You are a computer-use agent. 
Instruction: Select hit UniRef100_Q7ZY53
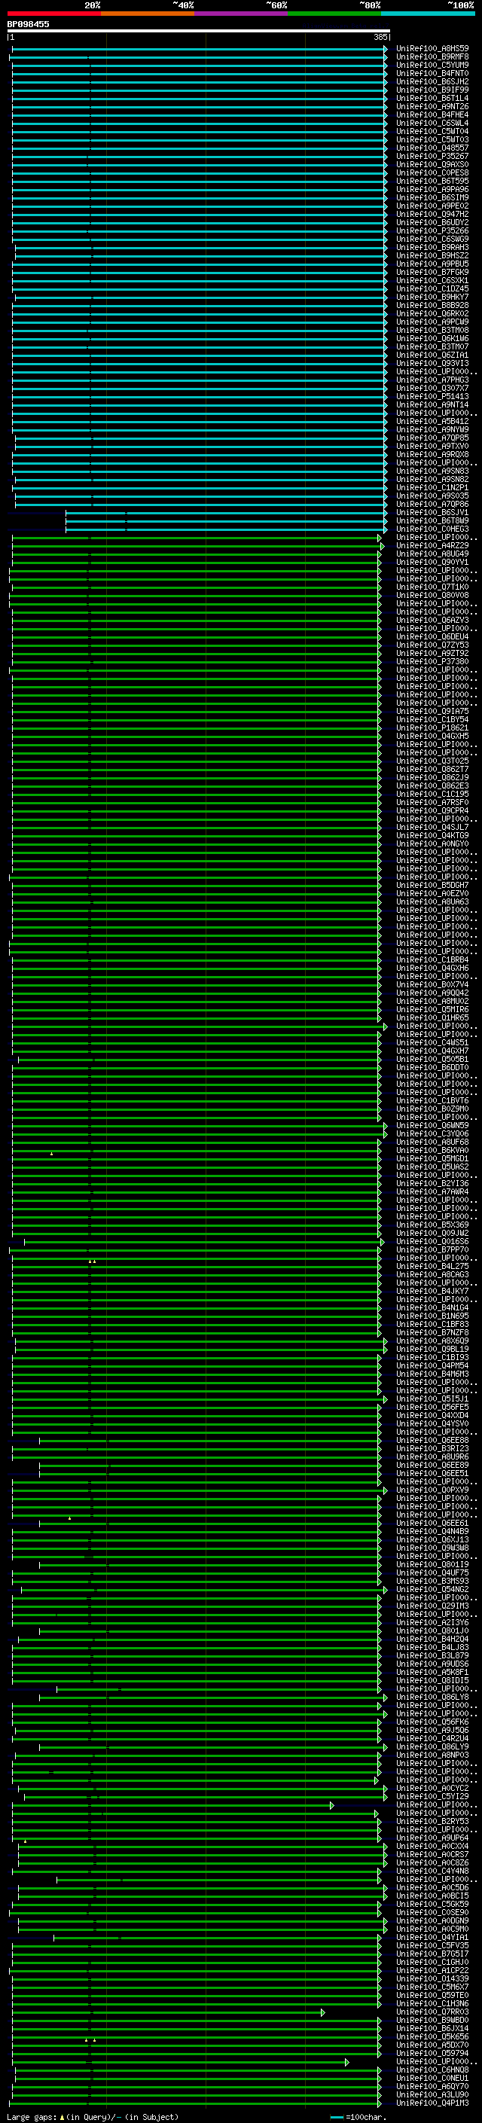pyautogui.click(x=432, y=645)
